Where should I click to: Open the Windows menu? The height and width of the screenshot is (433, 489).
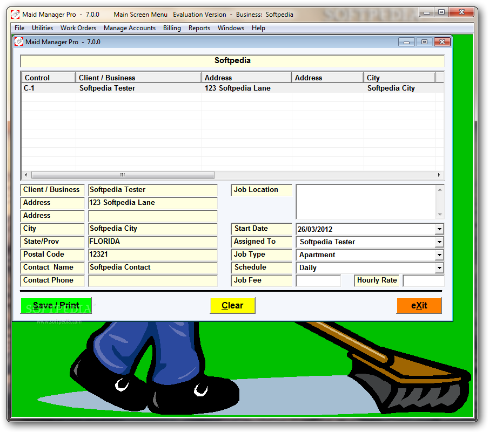tap(231, 28)
